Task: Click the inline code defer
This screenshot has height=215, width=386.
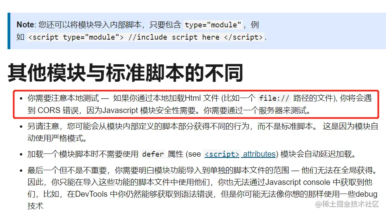Action: point(153,154)
